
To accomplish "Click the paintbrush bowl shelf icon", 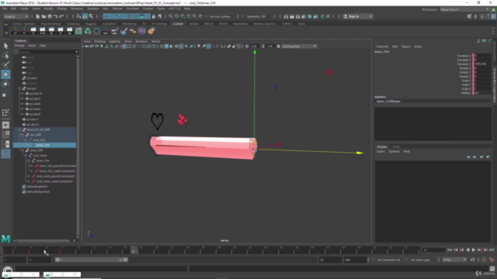I will click(124, 31).
